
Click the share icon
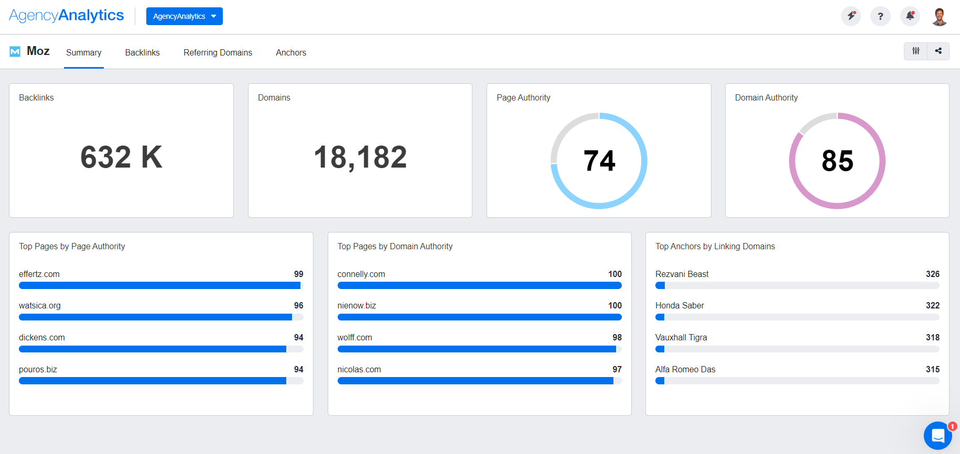(938, 51)
